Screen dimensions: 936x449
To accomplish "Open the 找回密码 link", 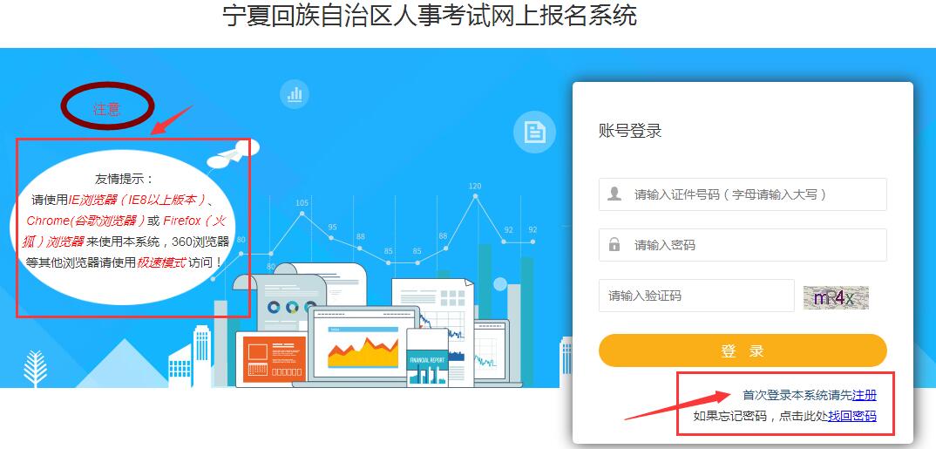I will point(852,416).
